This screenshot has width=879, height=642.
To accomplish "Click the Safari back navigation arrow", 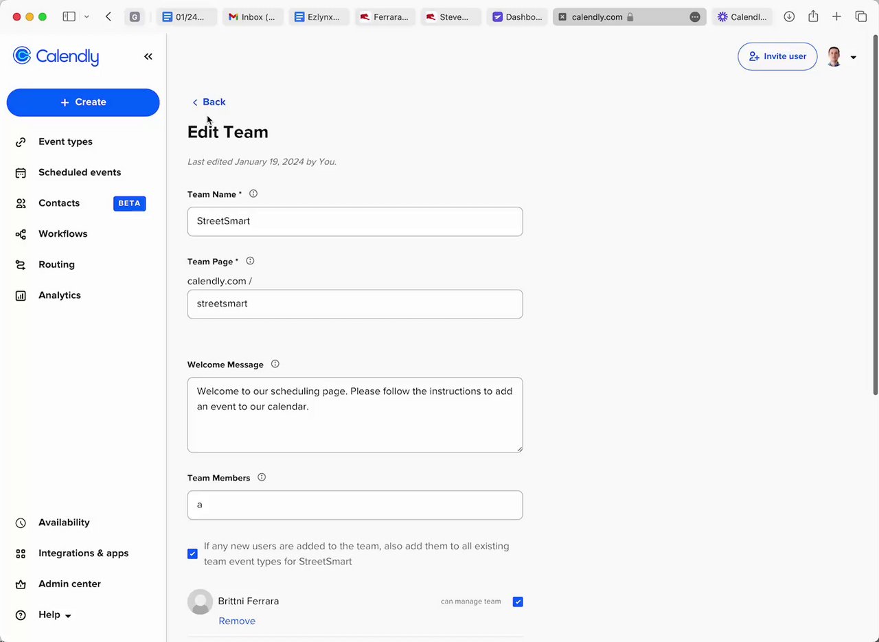I will (x=108, y=16).
